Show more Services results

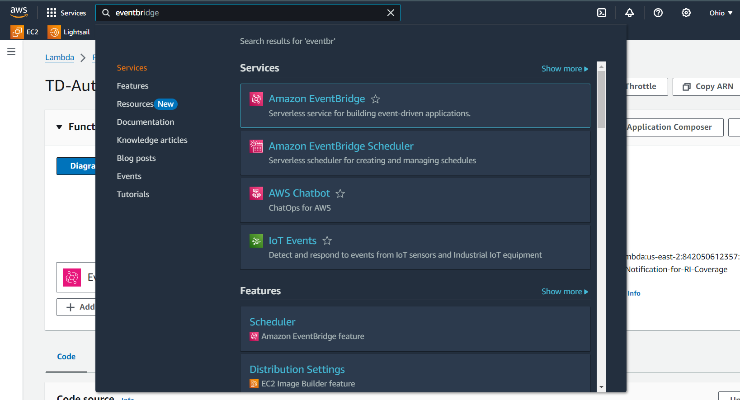tap(565, 69)
